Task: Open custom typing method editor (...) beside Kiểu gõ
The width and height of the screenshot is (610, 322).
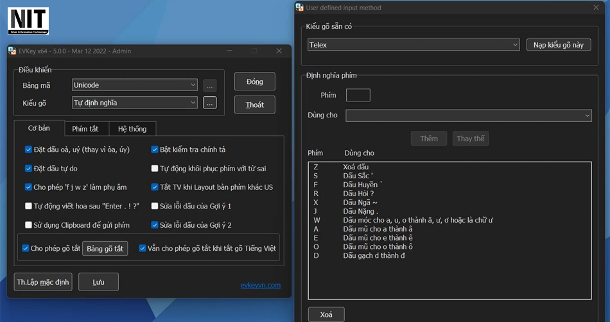Action: pyautogui.click(x=210, y=103)
